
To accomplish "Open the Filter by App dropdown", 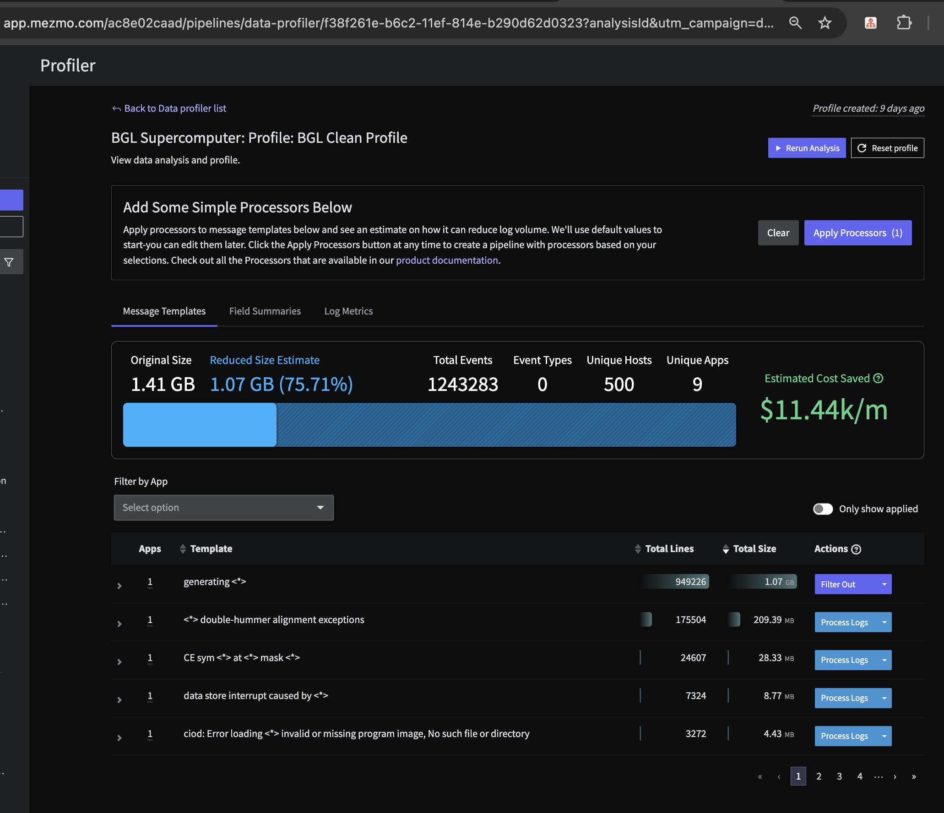I will coord(223,508).
